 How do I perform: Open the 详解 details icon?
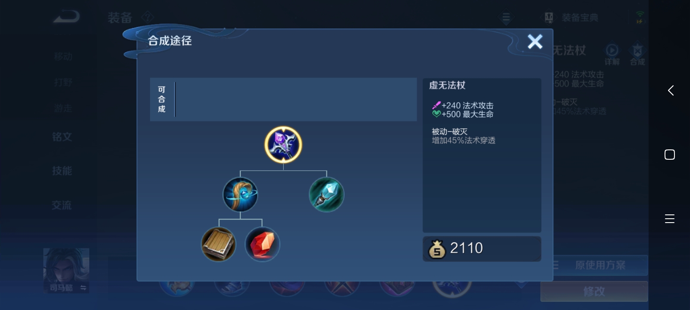tap(612, 54)
